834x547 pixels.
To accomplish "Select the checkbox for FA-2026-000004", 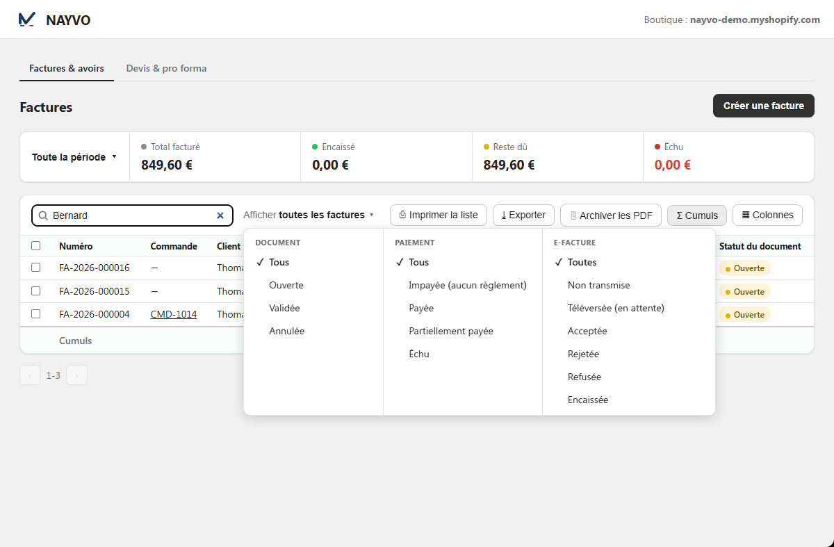I will coord(36,313).
